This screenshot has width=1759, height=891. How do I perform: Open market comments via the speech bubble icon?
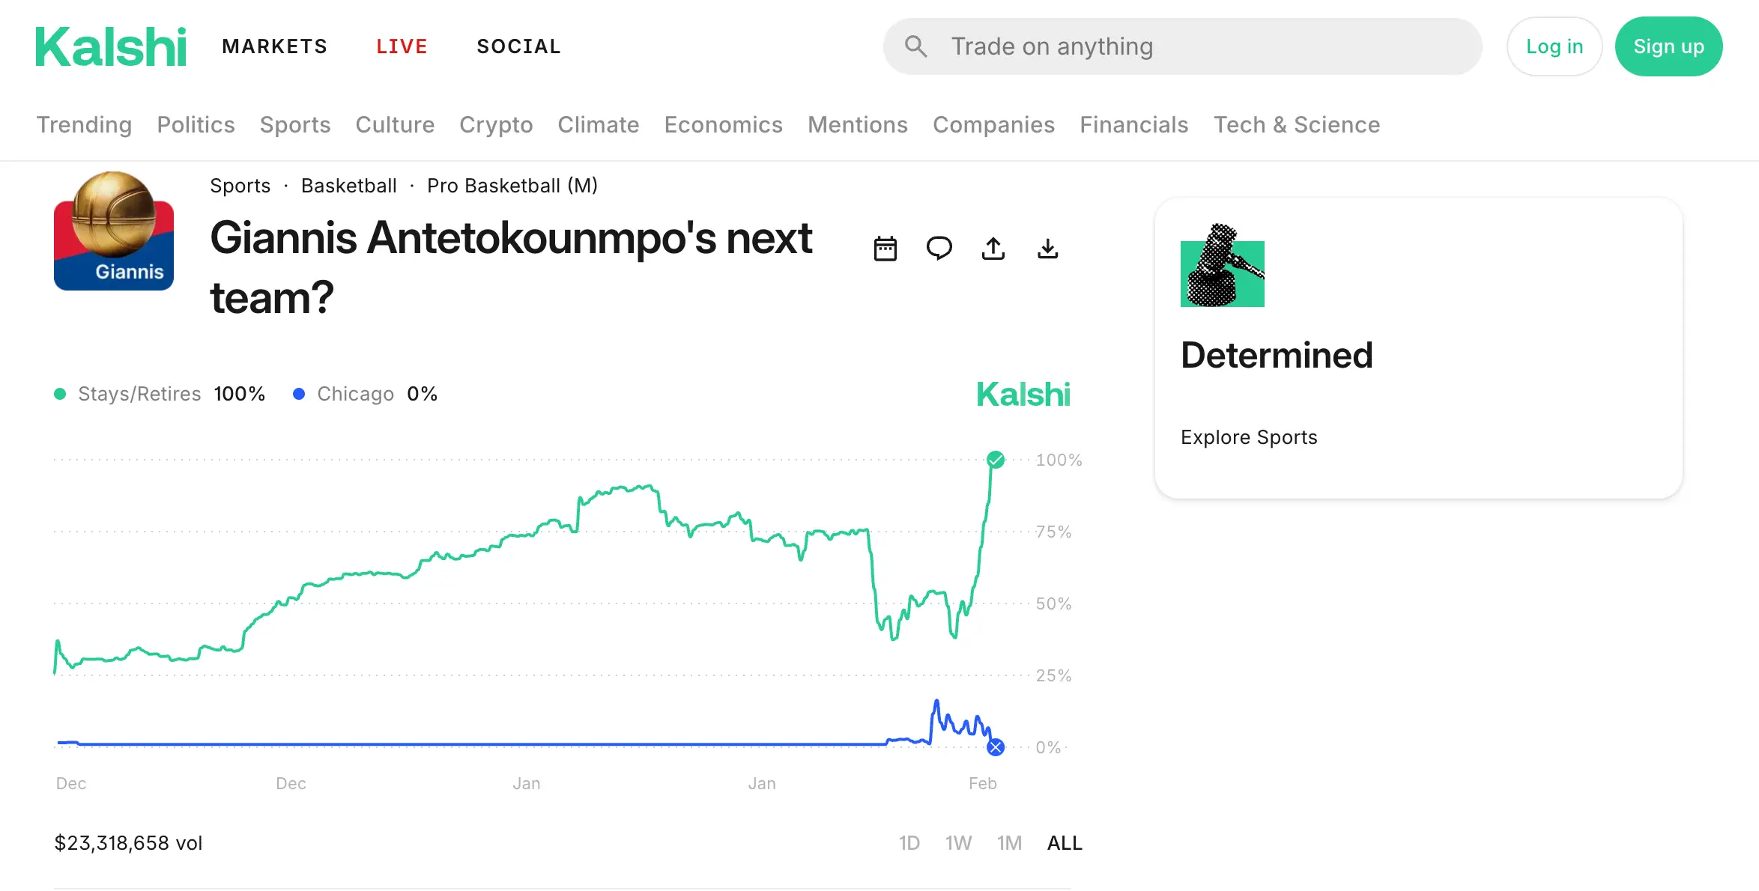[939, 248]
